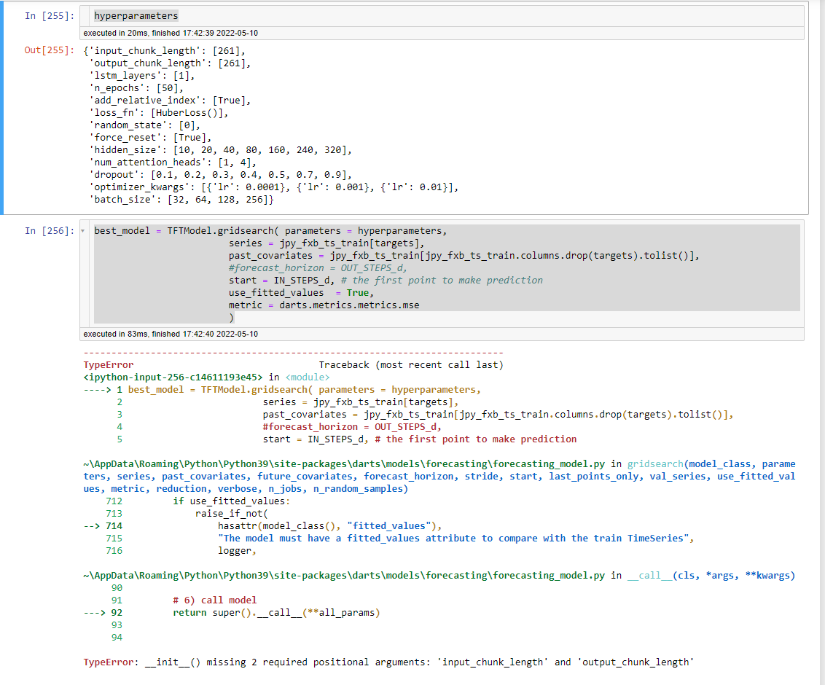Click the 'loss_fn': [HuberLoss()] output line
Screen dimensions: 825x685
(x=158, y=113)
